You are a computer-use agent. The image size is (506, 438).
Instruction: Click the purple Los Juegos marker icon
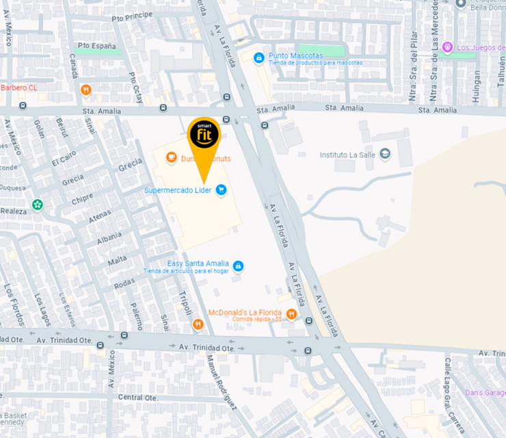[x=447, y=48]
